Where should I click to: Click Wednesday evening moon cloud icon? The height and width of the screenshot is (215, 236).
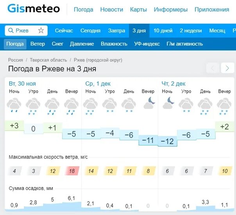coord(148,103)
